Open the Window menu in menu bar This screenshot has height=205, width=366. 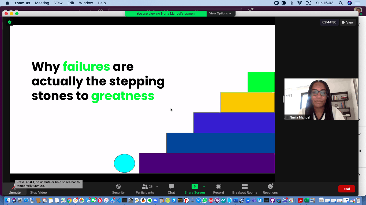point(86,3)
